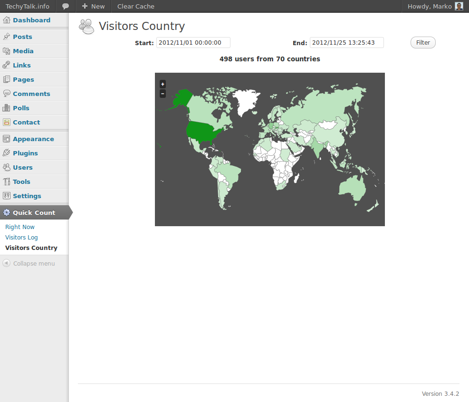
Task: Click the Start date input field
Action: 193,43
